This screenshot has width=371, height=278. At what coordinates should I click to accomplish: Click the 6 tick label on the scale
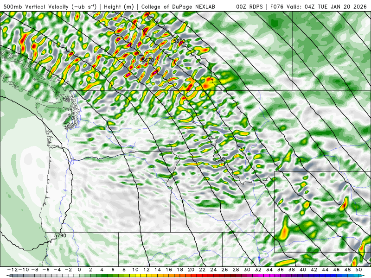(x=113, y=270)
